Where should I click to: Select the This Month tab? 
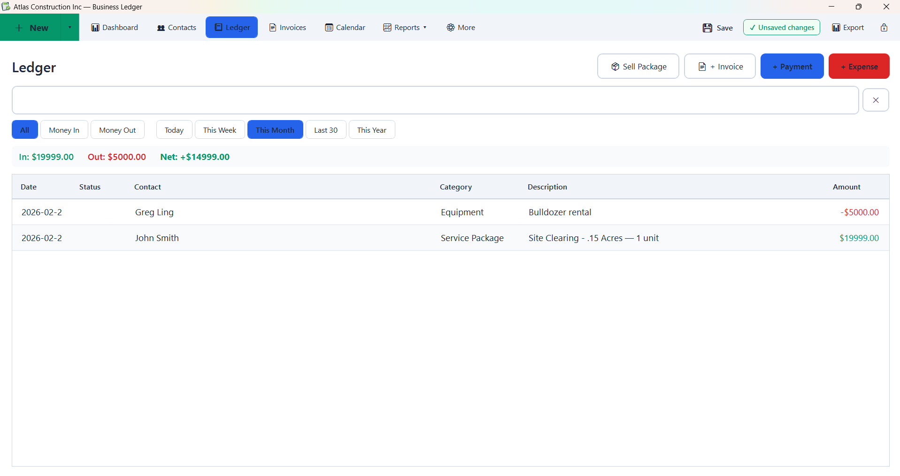point(275,129)
